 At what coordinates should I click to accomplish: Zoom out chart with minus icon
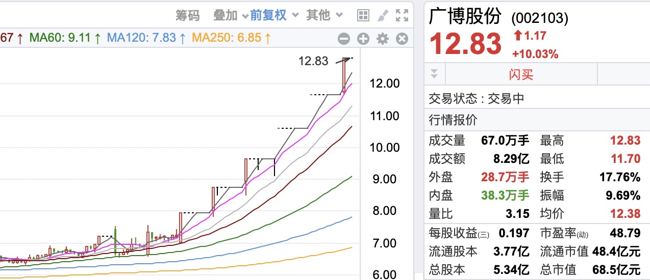(x=344, y=39)
